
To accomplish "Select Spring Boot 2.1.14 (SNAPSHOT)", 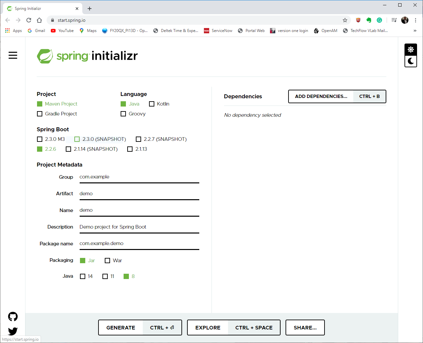I will coord(92,149).
